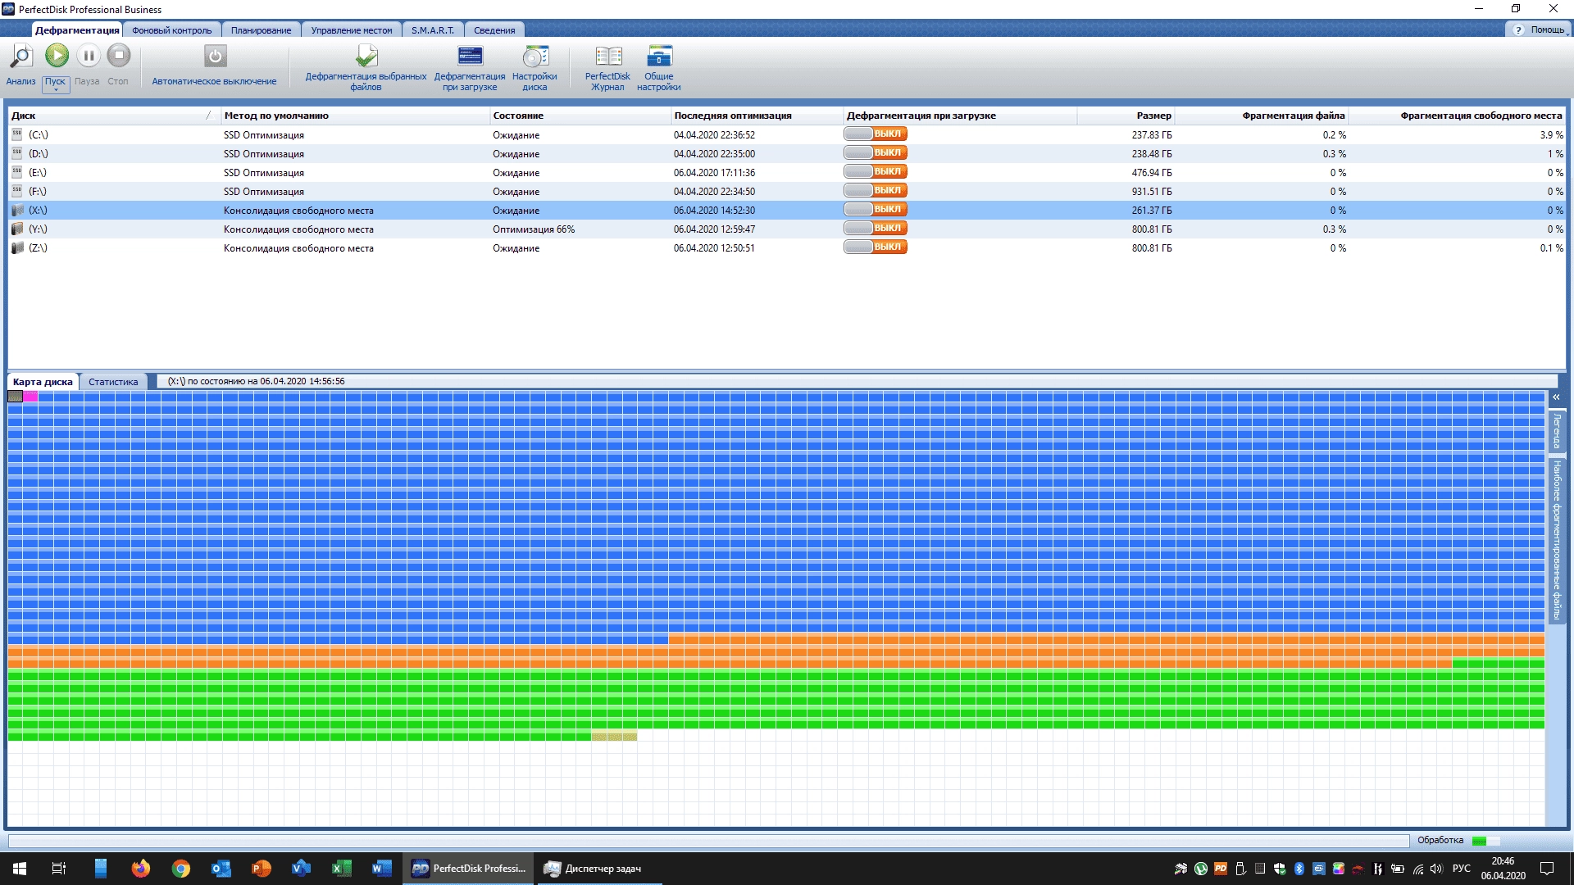This screenshot has height=885, width=1574.
Task: Open PowerPoint from the taskbar
Action: click(262, 869)
